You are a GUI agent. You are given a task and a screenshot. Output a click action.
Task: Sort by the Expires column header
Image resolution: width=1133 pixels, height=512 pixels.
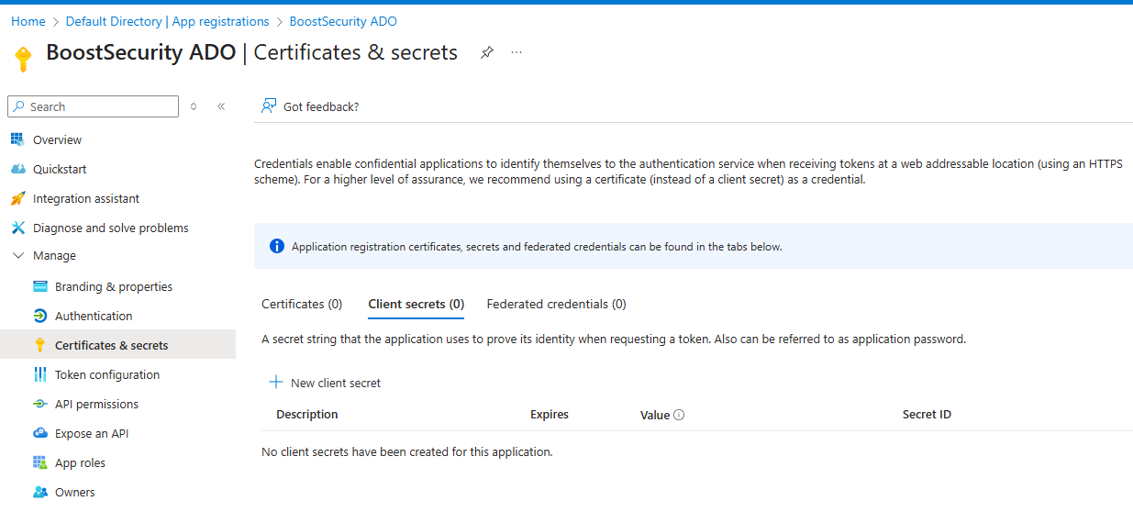(549, 415)
